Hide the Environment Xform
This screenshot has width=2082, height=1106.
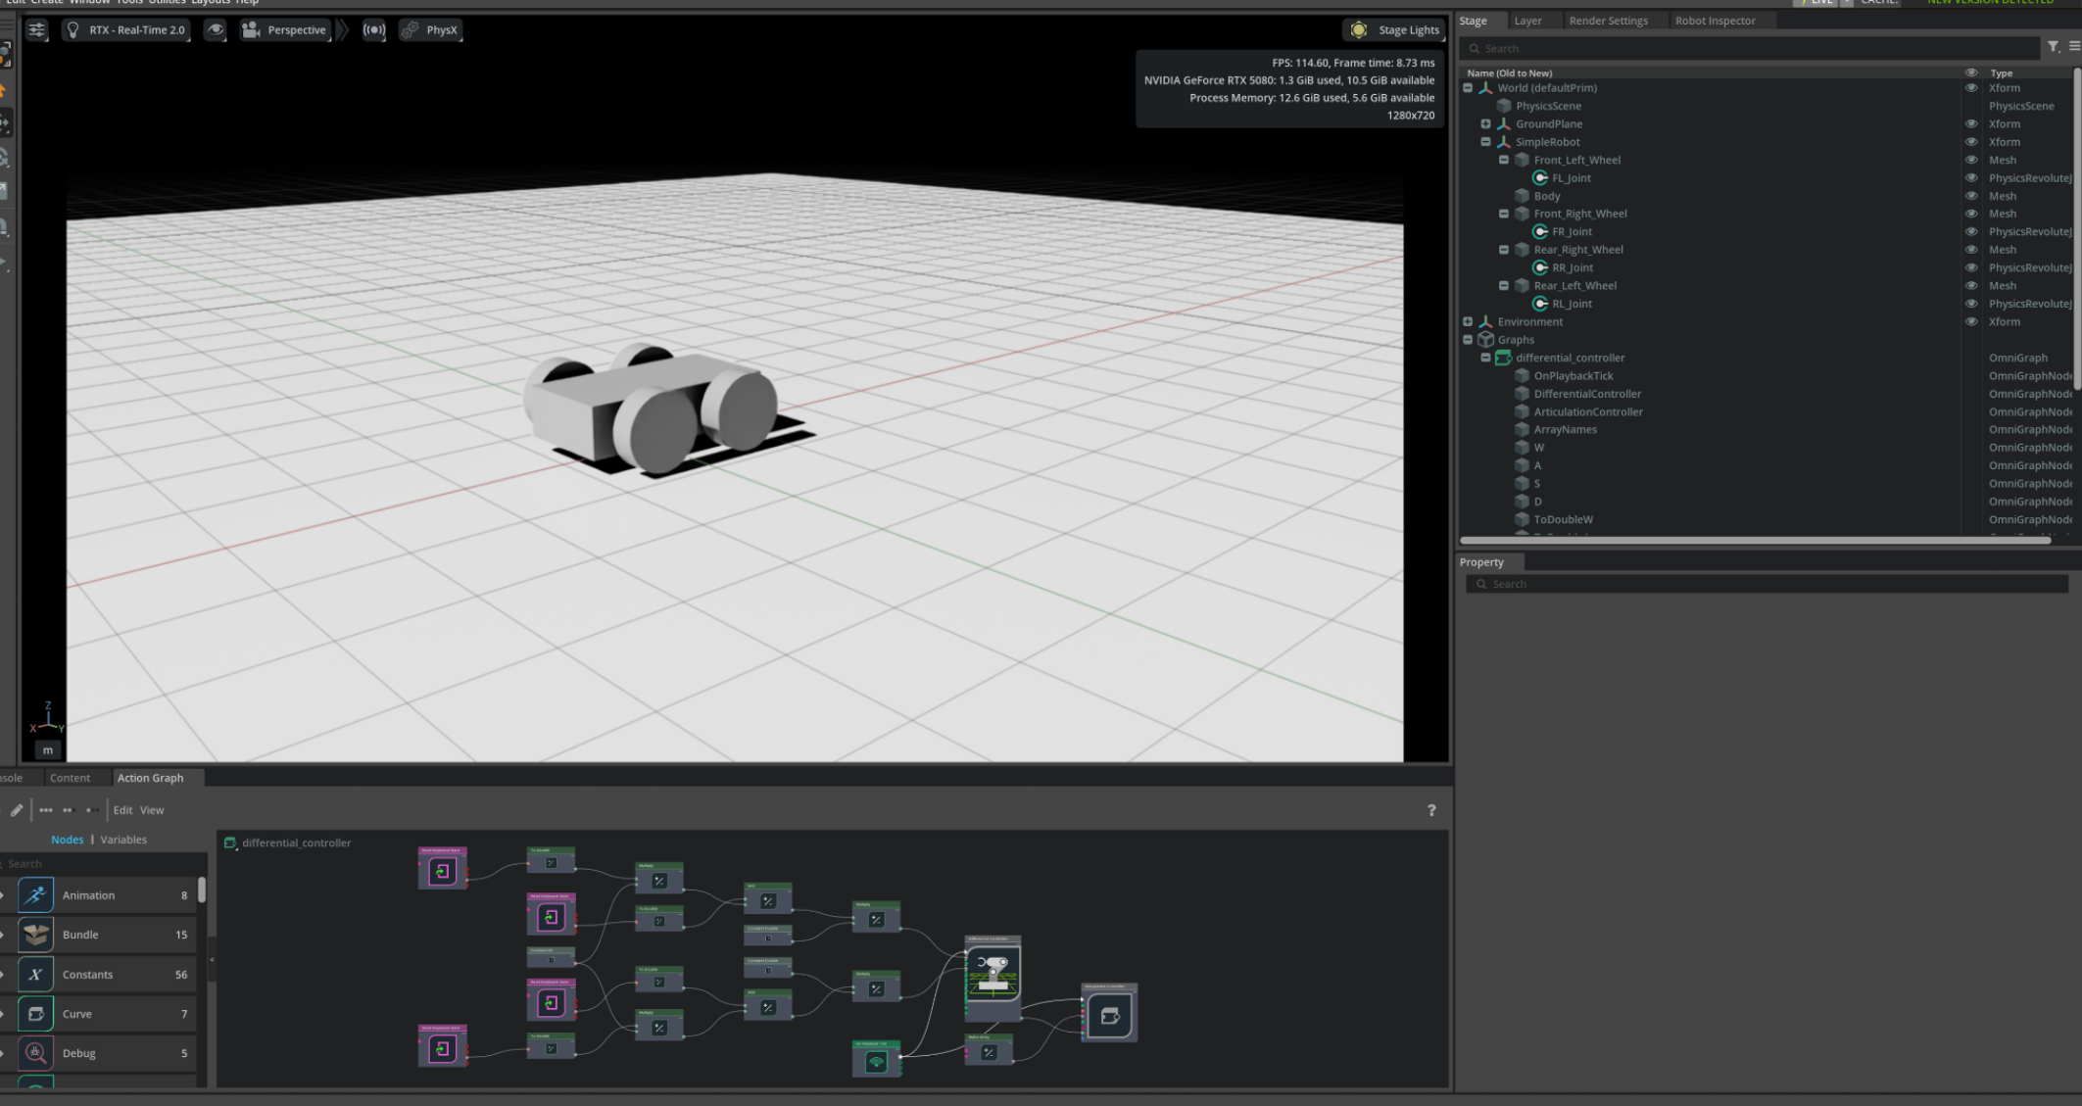coord(1971,321)
